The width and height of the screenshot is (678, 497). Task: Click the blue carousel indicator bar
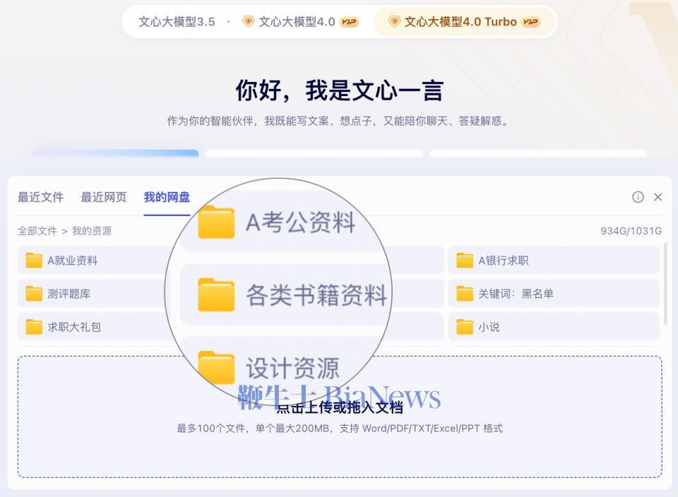[x=120, y=152]
